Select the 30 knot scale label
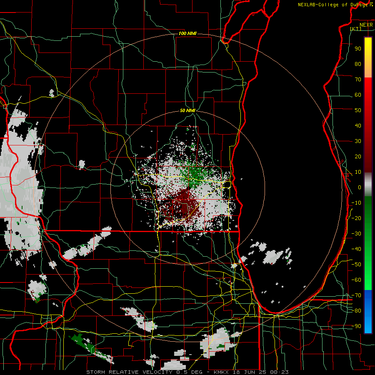 pyautogui.click(x=358, y=141)
